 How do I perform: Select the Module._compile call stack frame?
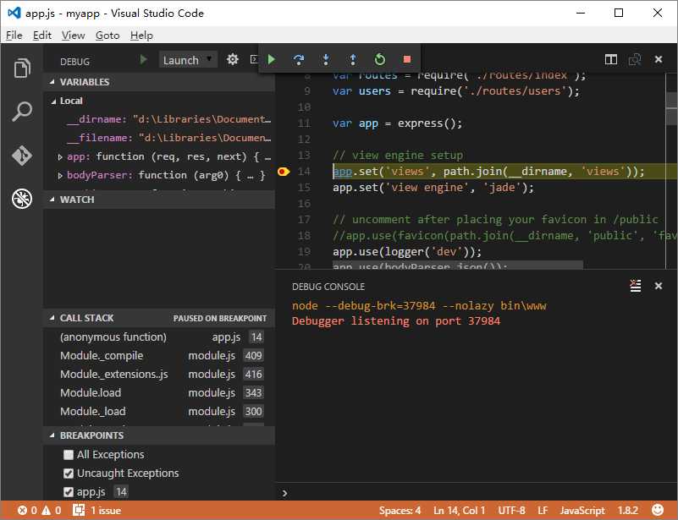point(102,356)
